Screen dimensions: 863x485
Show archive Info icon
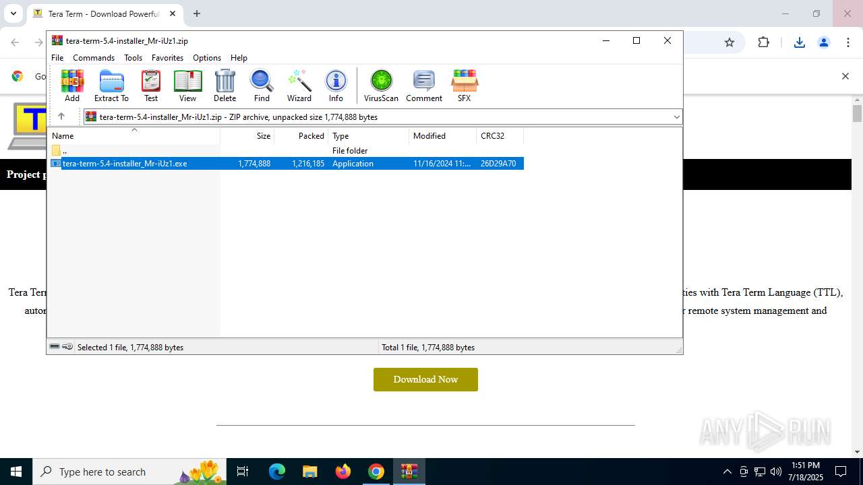tap(336, 86)
